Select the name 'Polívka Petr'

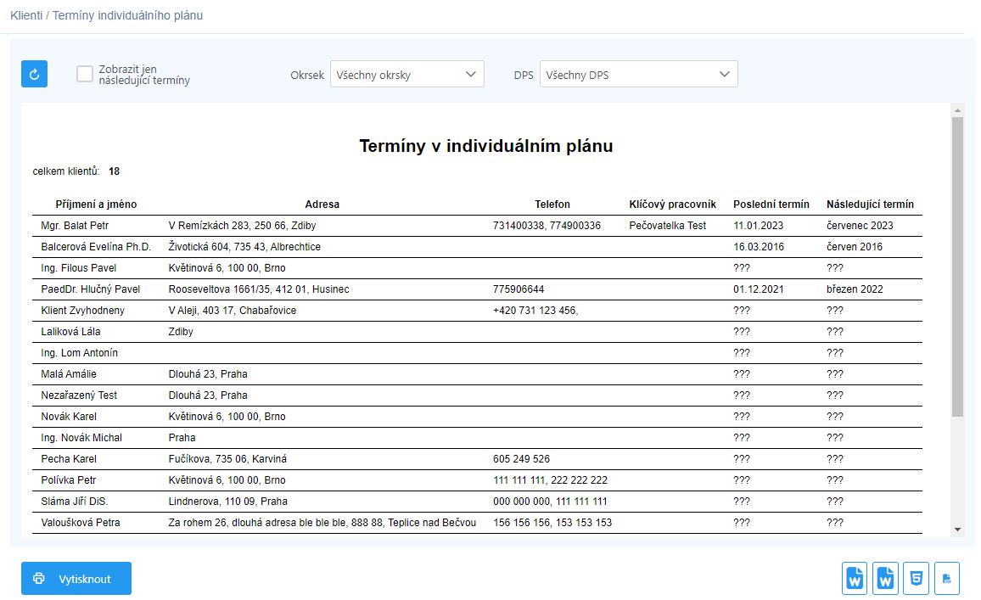click(69, 480)
